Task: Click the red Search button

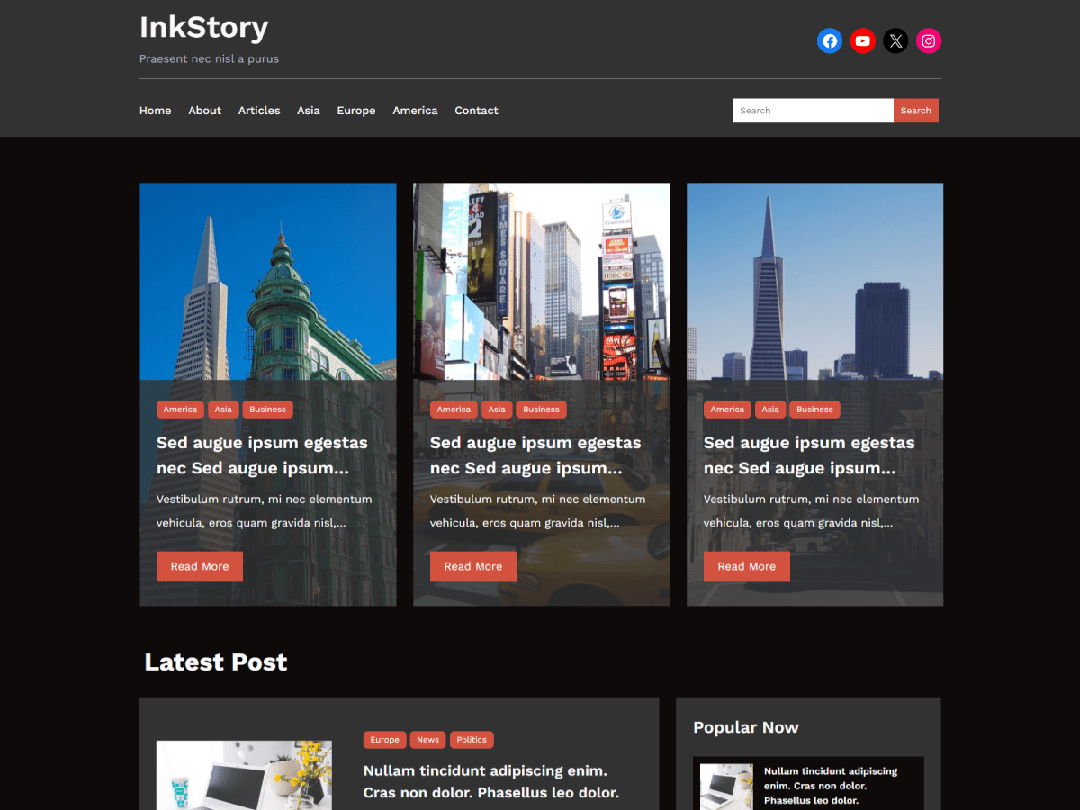Action: [x=915, y=110]
